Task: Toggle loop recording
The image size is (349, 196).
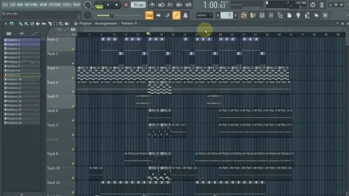Action: pyautogui.click(x=189, y=5)
